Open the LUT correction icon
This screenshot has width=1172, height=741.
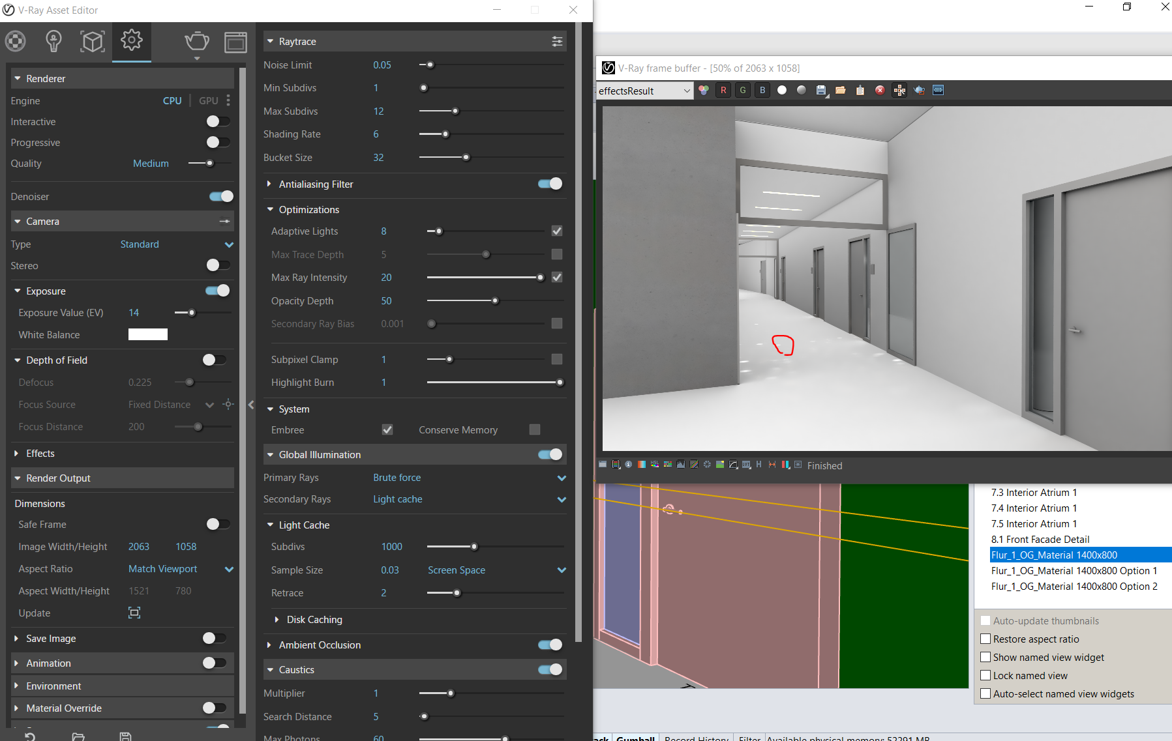click(x=746, y=465)
